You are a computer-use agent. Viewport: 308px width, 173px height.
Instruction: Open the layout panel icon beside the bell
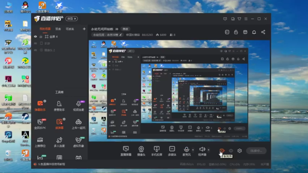click(x=245, y=32)
